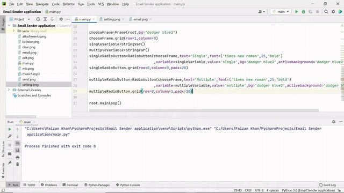The width and height of the screenshot is (344, 193).
Task: Rerun main using Run panel play icon
Action: (10, 129)
